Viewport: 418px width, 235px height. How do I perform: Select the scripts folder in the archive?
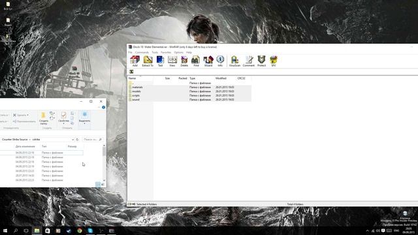click(x=189, y=95)
